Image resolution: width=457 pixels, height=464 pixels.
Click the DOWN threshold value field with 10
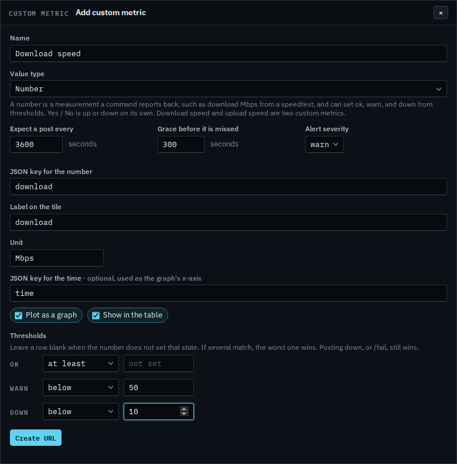(159, 411)
